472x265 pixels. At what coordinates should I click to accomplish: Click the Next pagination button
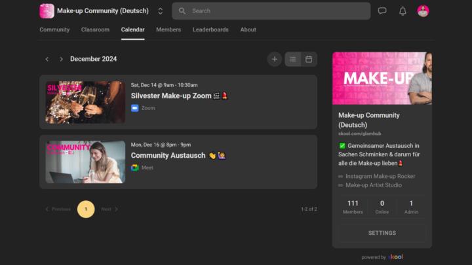pyautogui.click(x=109, y=209)
